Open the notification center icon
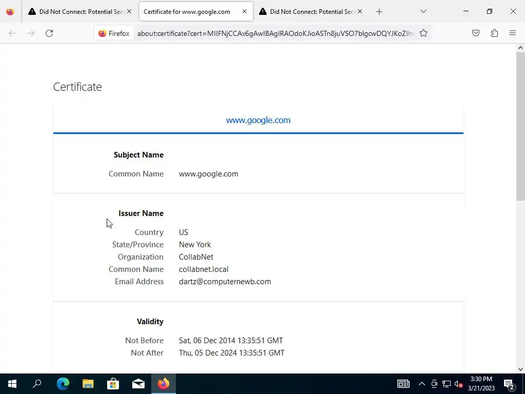 pos(509,384)
